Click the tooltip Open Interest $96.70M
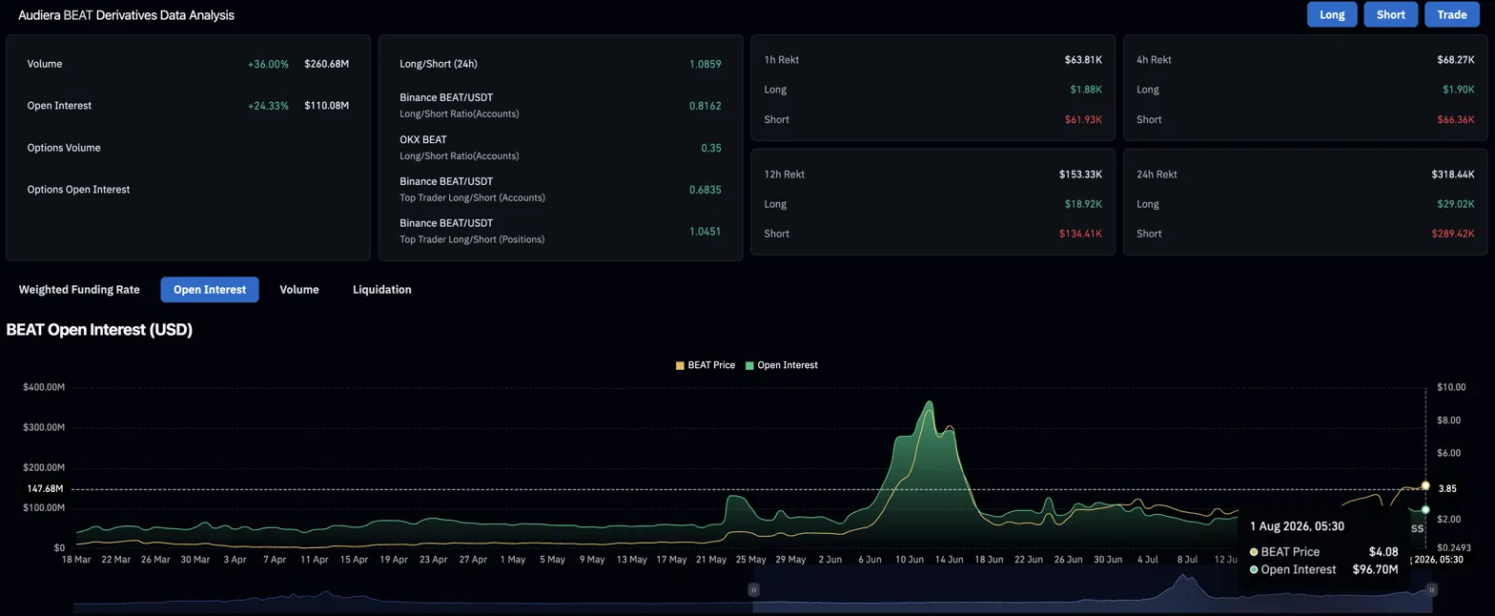This screenshot has height=616, width=1495. tap(1323, 569)
